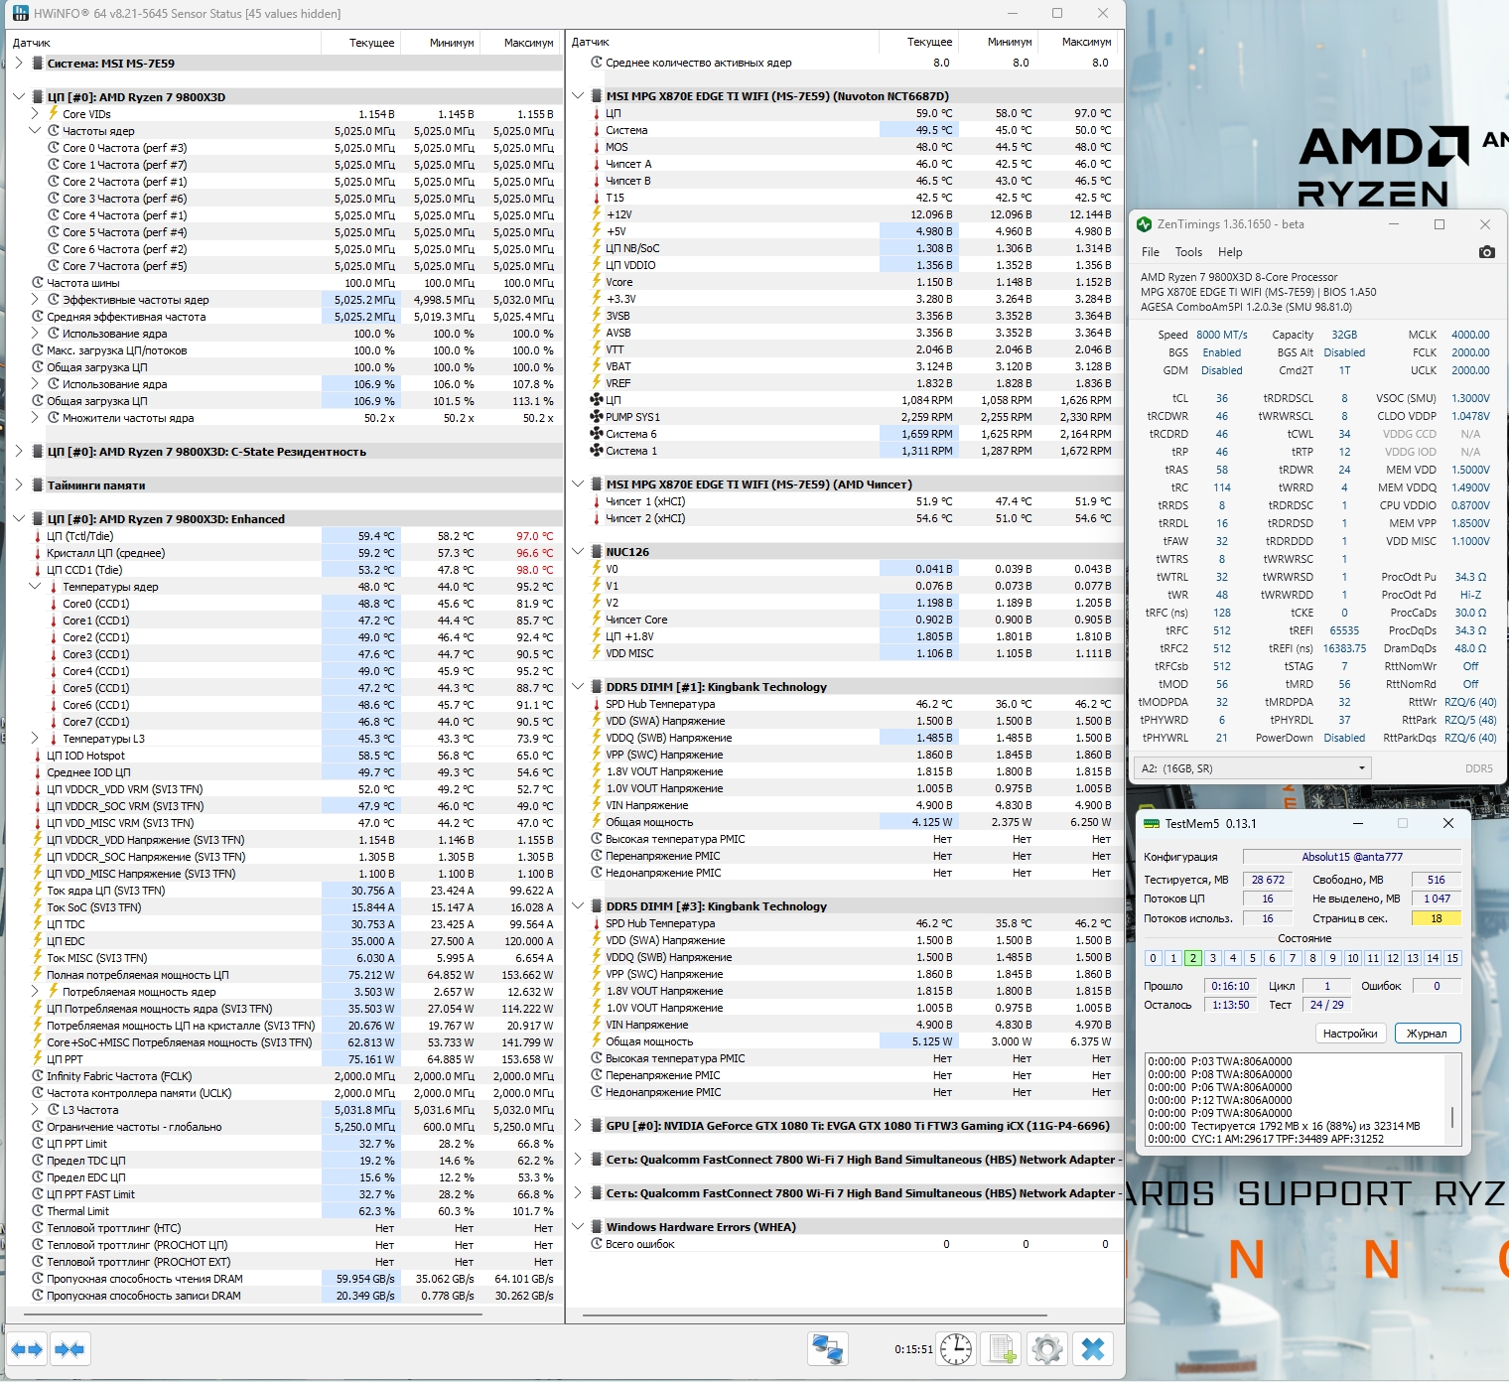Expand the Температуры L3 node
The image size is (1509, 1382).
tap(35, 739)
